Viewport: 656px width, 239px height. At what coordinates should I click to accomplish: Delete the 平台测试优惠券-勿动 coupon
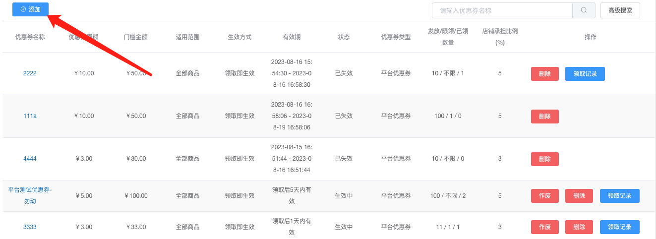[x=579, y=196]
